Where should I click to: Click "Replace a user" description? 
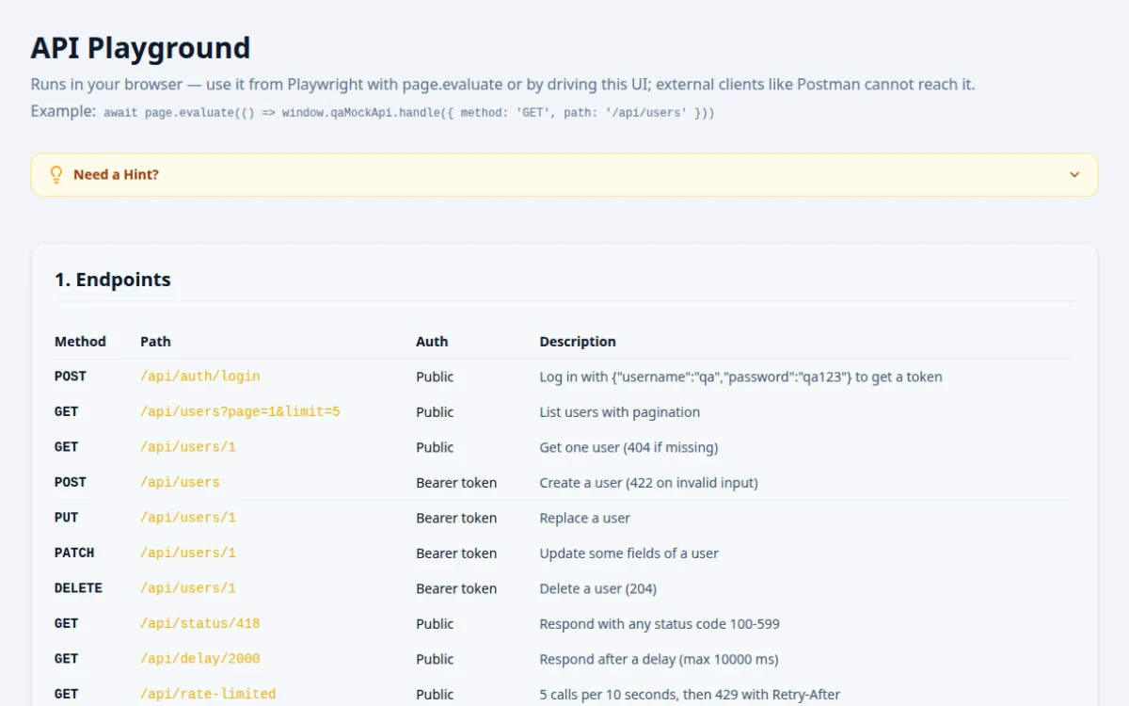click(584, 518)
